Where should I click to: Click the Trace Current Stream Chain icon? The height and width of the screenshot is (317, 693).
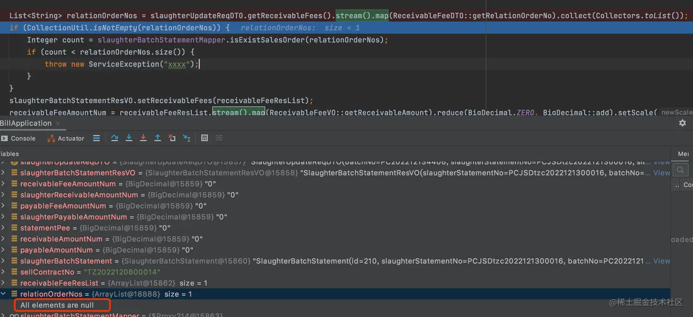click(219, 138)
